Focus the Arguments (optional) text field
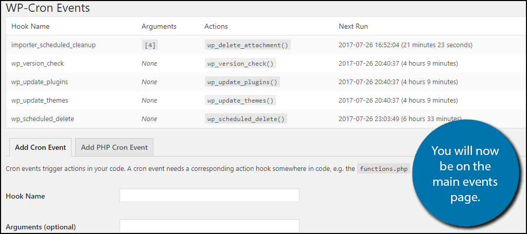The height and width of the screenshot is (234, 527). pyautogui.click(x=209, y=226)
